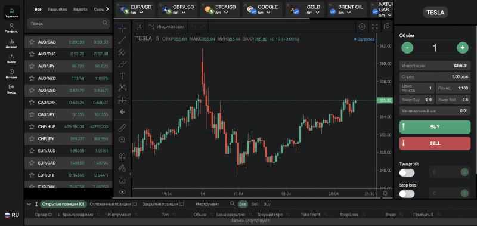The width and height of the screenshot is (477, 226).
Task: Open the Депозит page
Action: pos(11,43)
